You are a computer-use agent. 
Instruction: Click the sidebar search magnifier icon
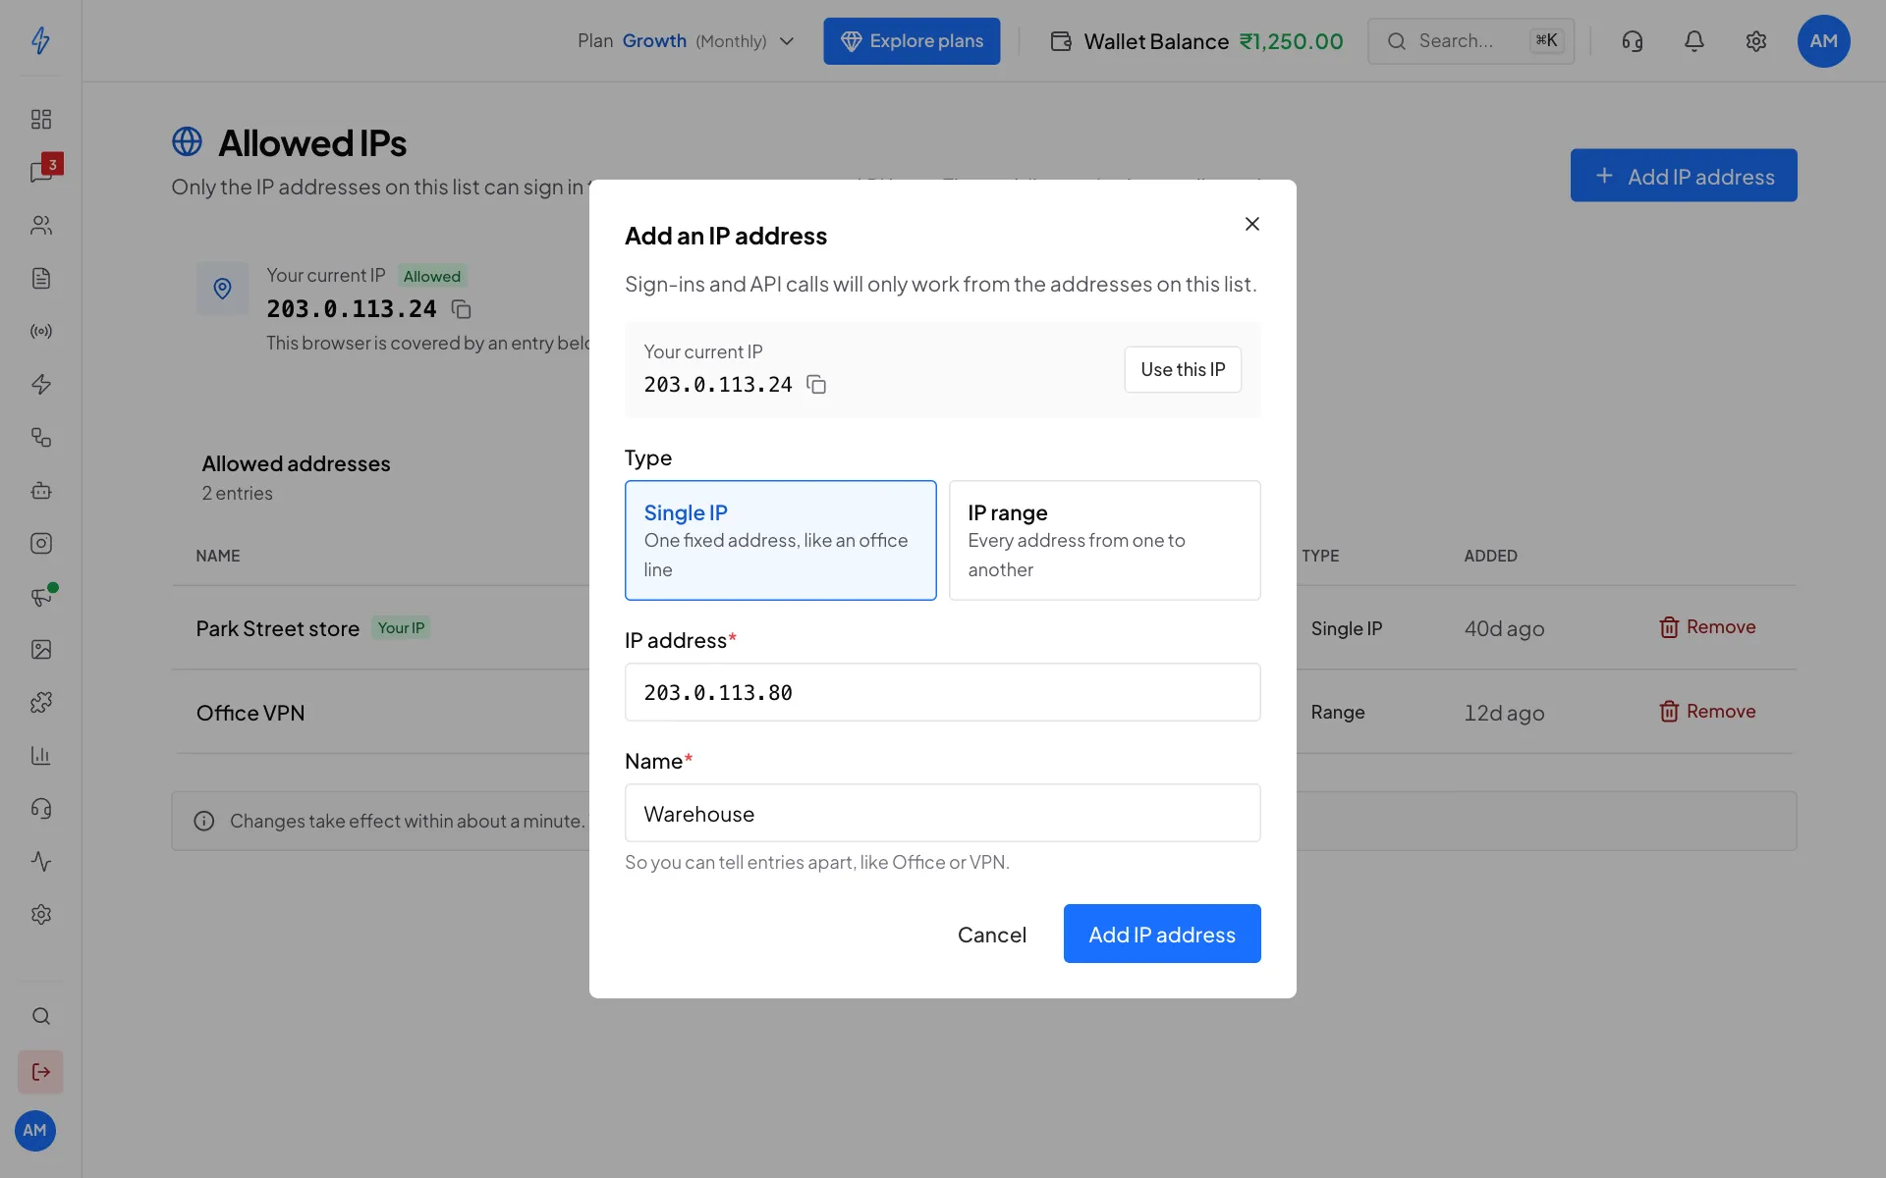(x=40, y=1016)
